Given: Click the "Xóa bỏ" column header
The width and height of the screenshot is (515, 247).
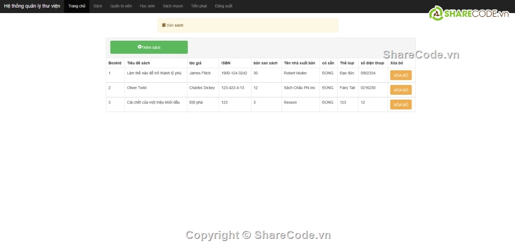Looking at the screenshot, I should (396, 63).
